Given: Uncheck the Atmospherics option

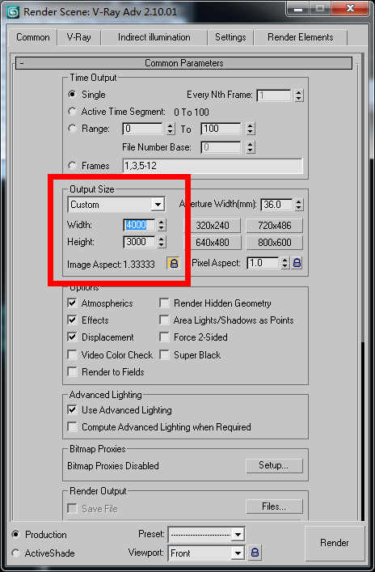Looking at the screenshot, I should tap(72, 303).
